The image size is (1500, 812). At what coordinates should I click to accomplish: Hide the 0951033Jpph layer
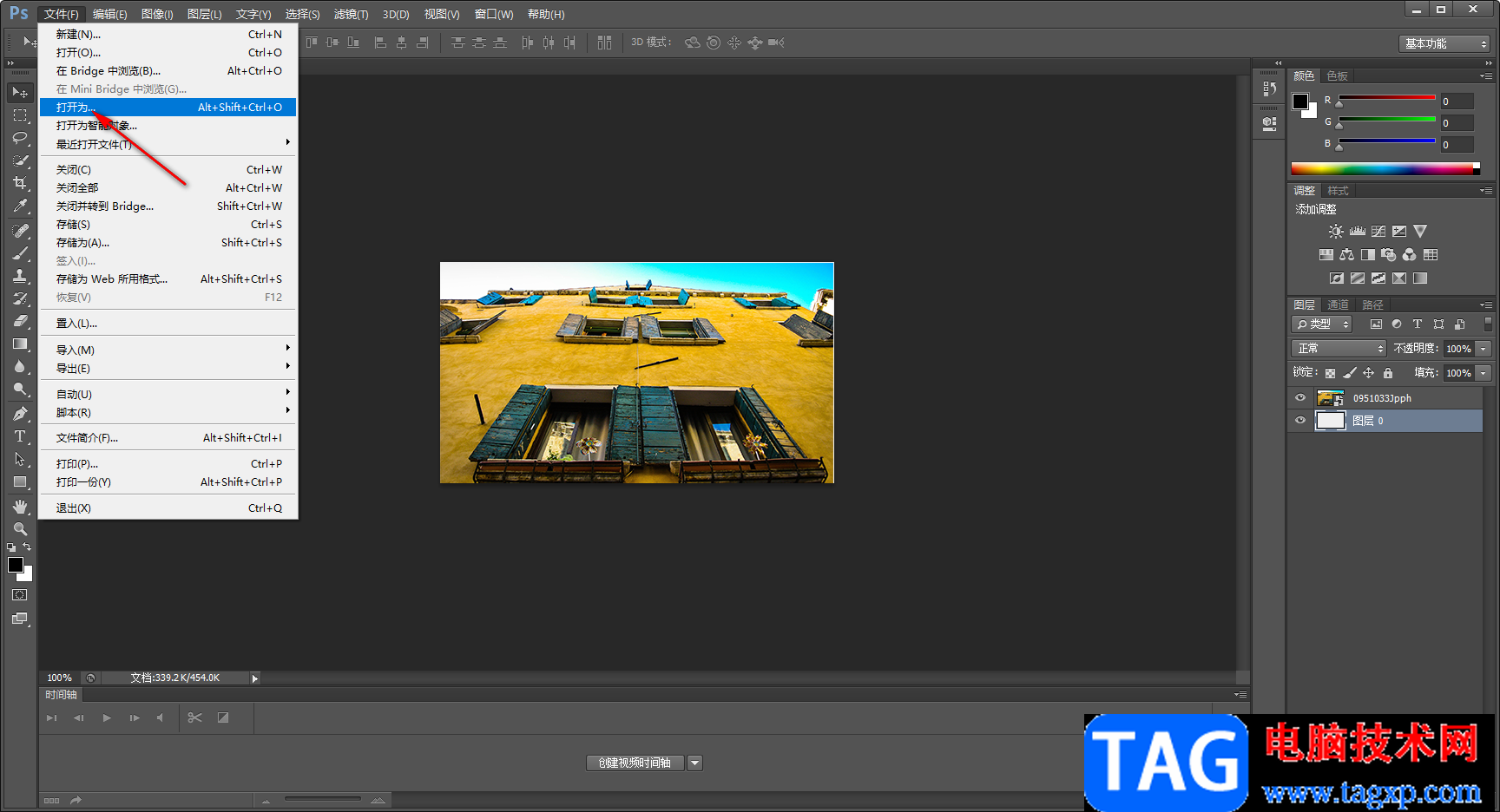1299,398
